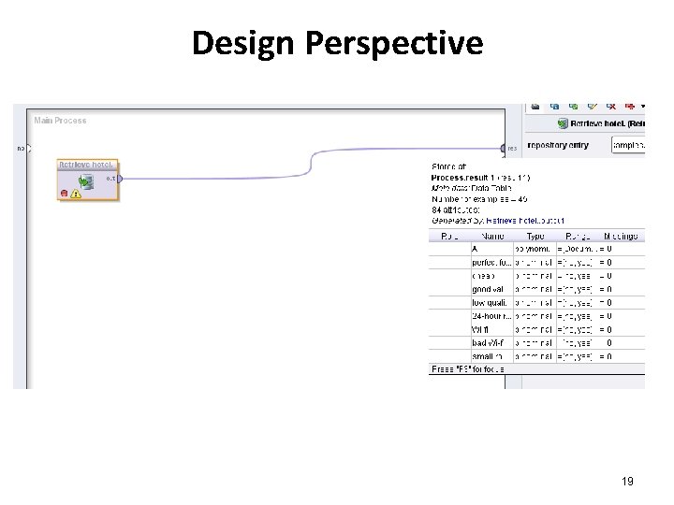
Task: Click the Retrieve hotel title bar on operator
Action: tap(87, 165)
